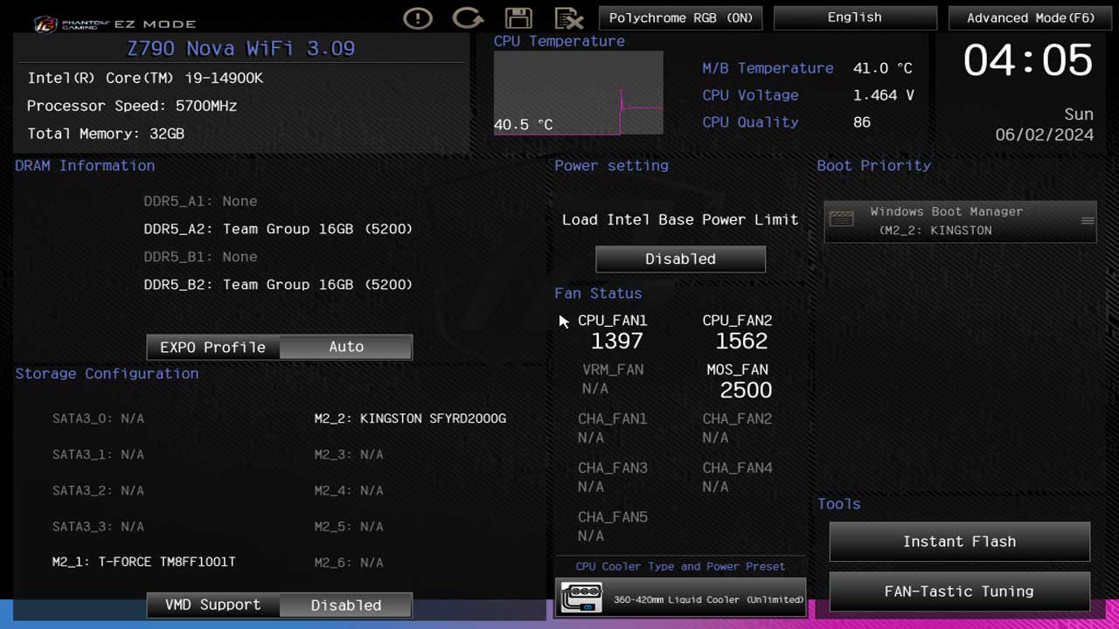Click the load defaults refresh icon
Image resolution: width=1119 pixels, height=629 pixels.
(x=468, y=17)
